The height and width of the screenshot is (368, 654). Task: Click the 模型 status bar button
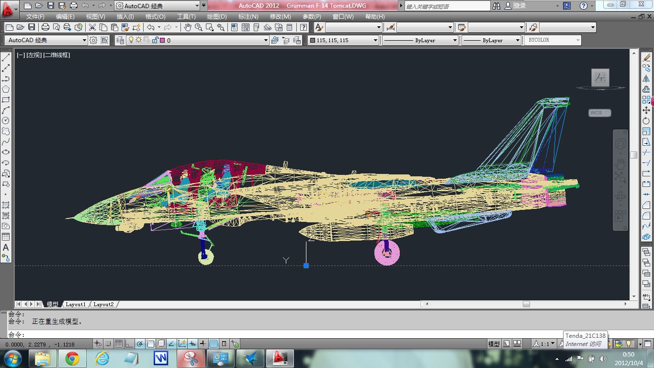494,344
